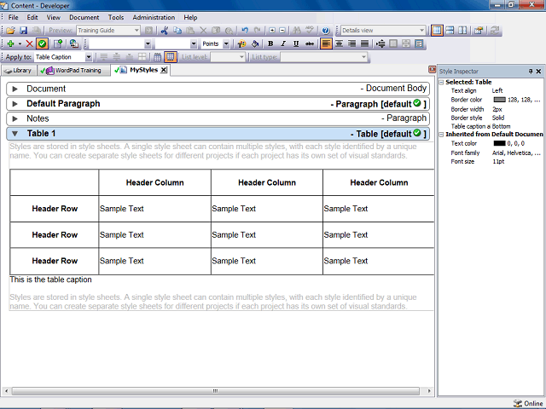Open the Points units dropdown
Image resolution: width=546 pixels, height=409 pixels.
coord(226,43)
